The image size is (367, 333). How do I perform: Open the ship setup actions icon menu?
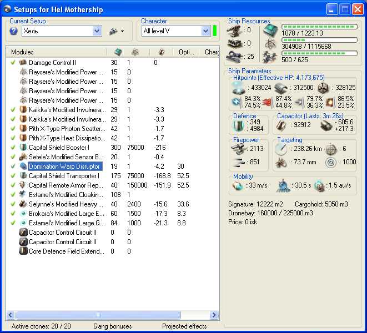117,31
